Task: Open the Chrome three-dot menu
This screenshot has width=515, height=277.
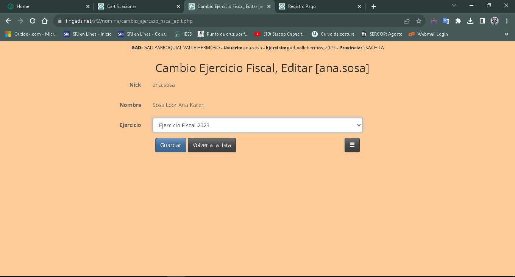Action: (507, 21)
